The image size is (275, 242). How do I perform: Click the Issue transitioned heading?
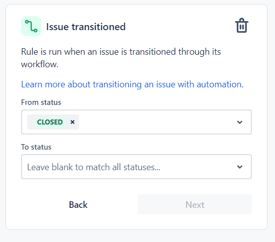86,27
